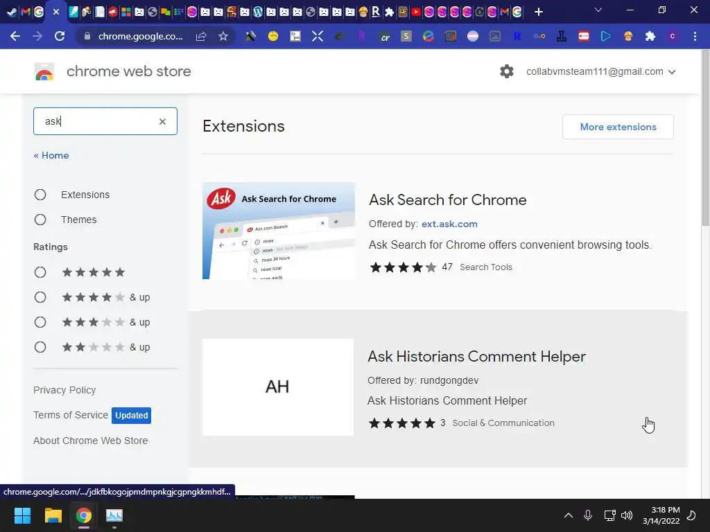This screenshot has height=532, width=710.
Task: Filter by 2 stars & up
Action: [x=40, y=347]
